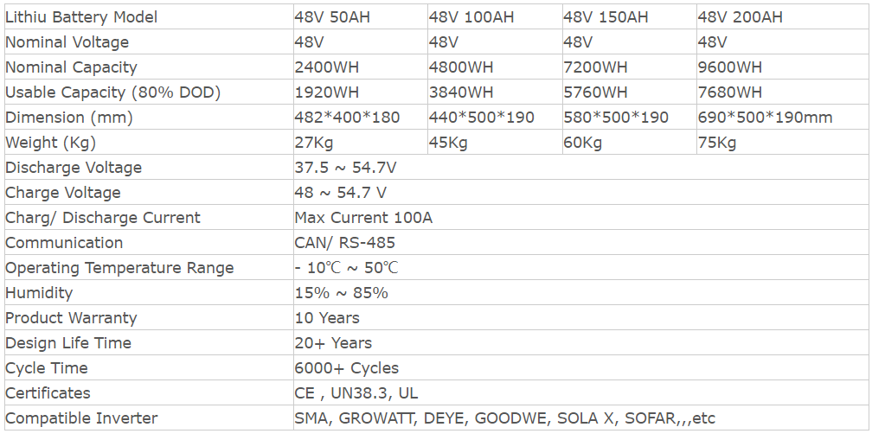
Task: Click the Operating Temperature Range label
Action: [119, 268]
